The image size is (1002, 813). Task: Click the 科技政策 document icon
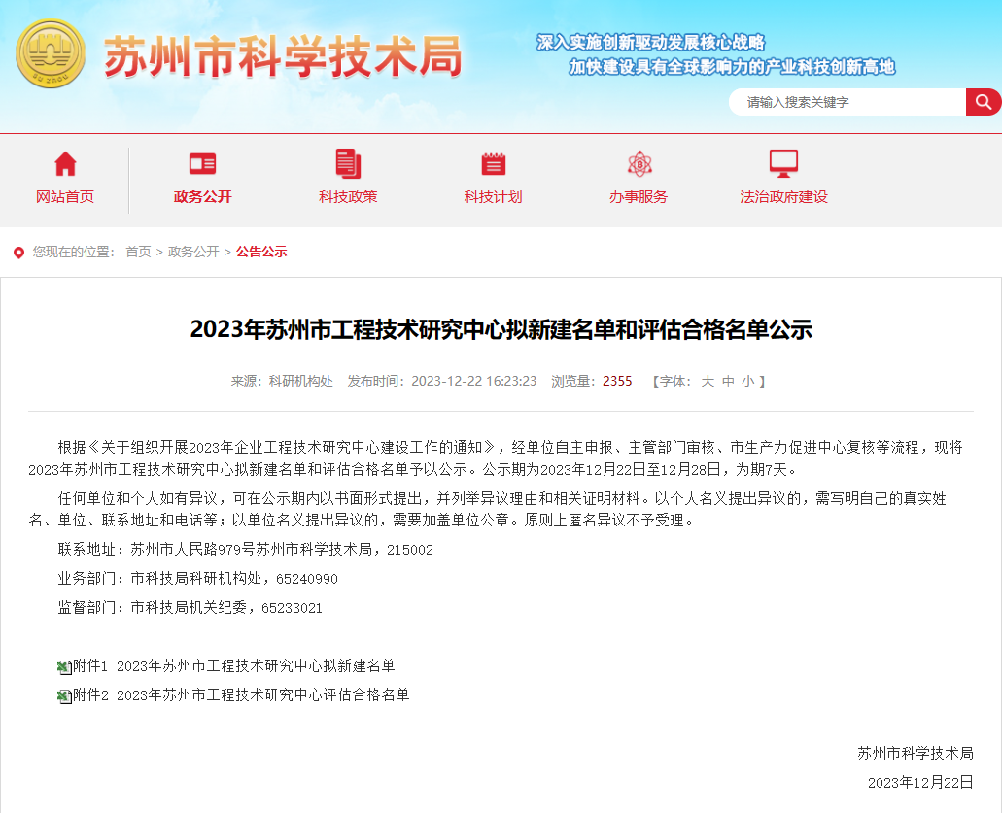[347, 163]
